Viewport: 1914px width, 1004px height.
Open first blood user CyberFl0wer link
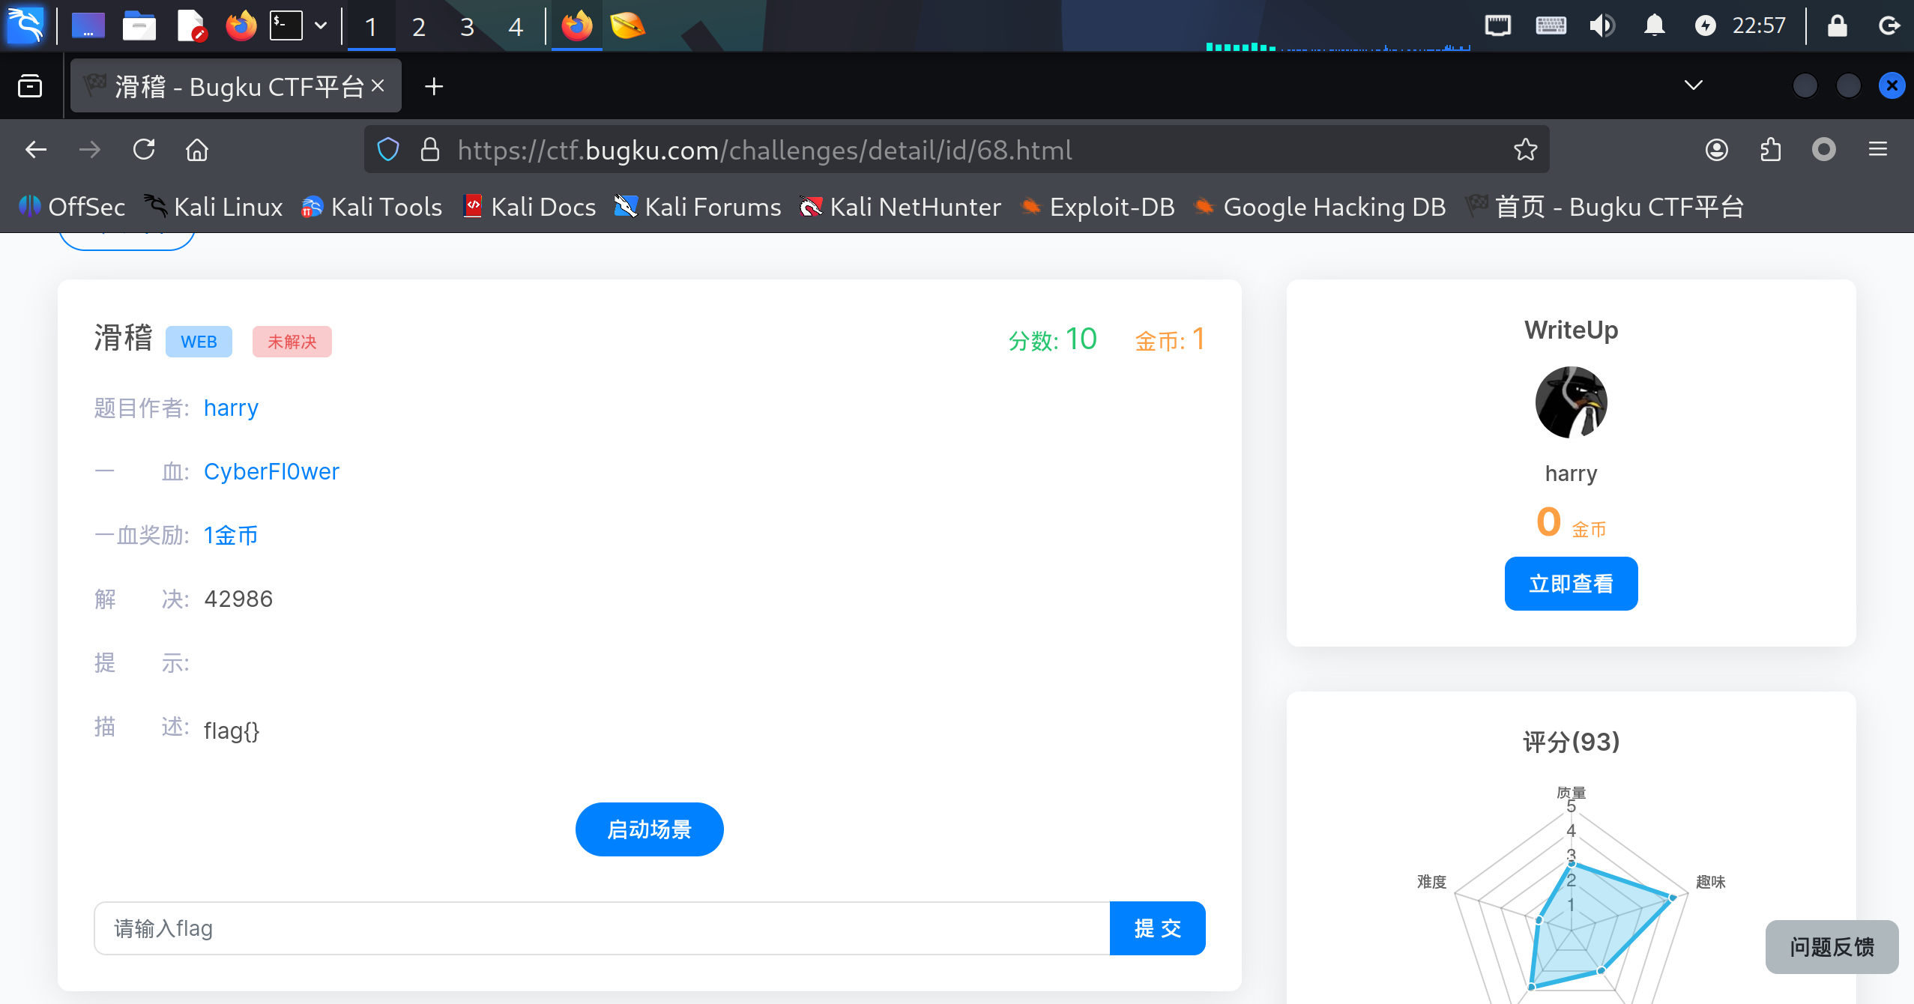(x=271, y=471)
